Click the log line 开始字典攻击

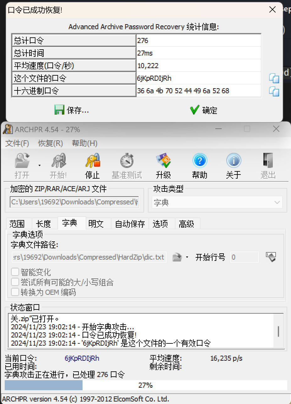click(x=73, y=327)
